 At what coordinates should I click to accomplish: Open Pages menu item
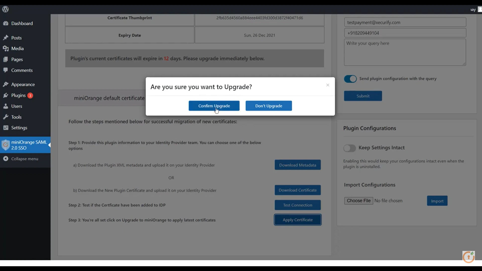click(25, 59)
